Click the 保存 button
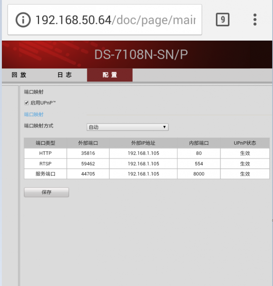 pos(46,192)
